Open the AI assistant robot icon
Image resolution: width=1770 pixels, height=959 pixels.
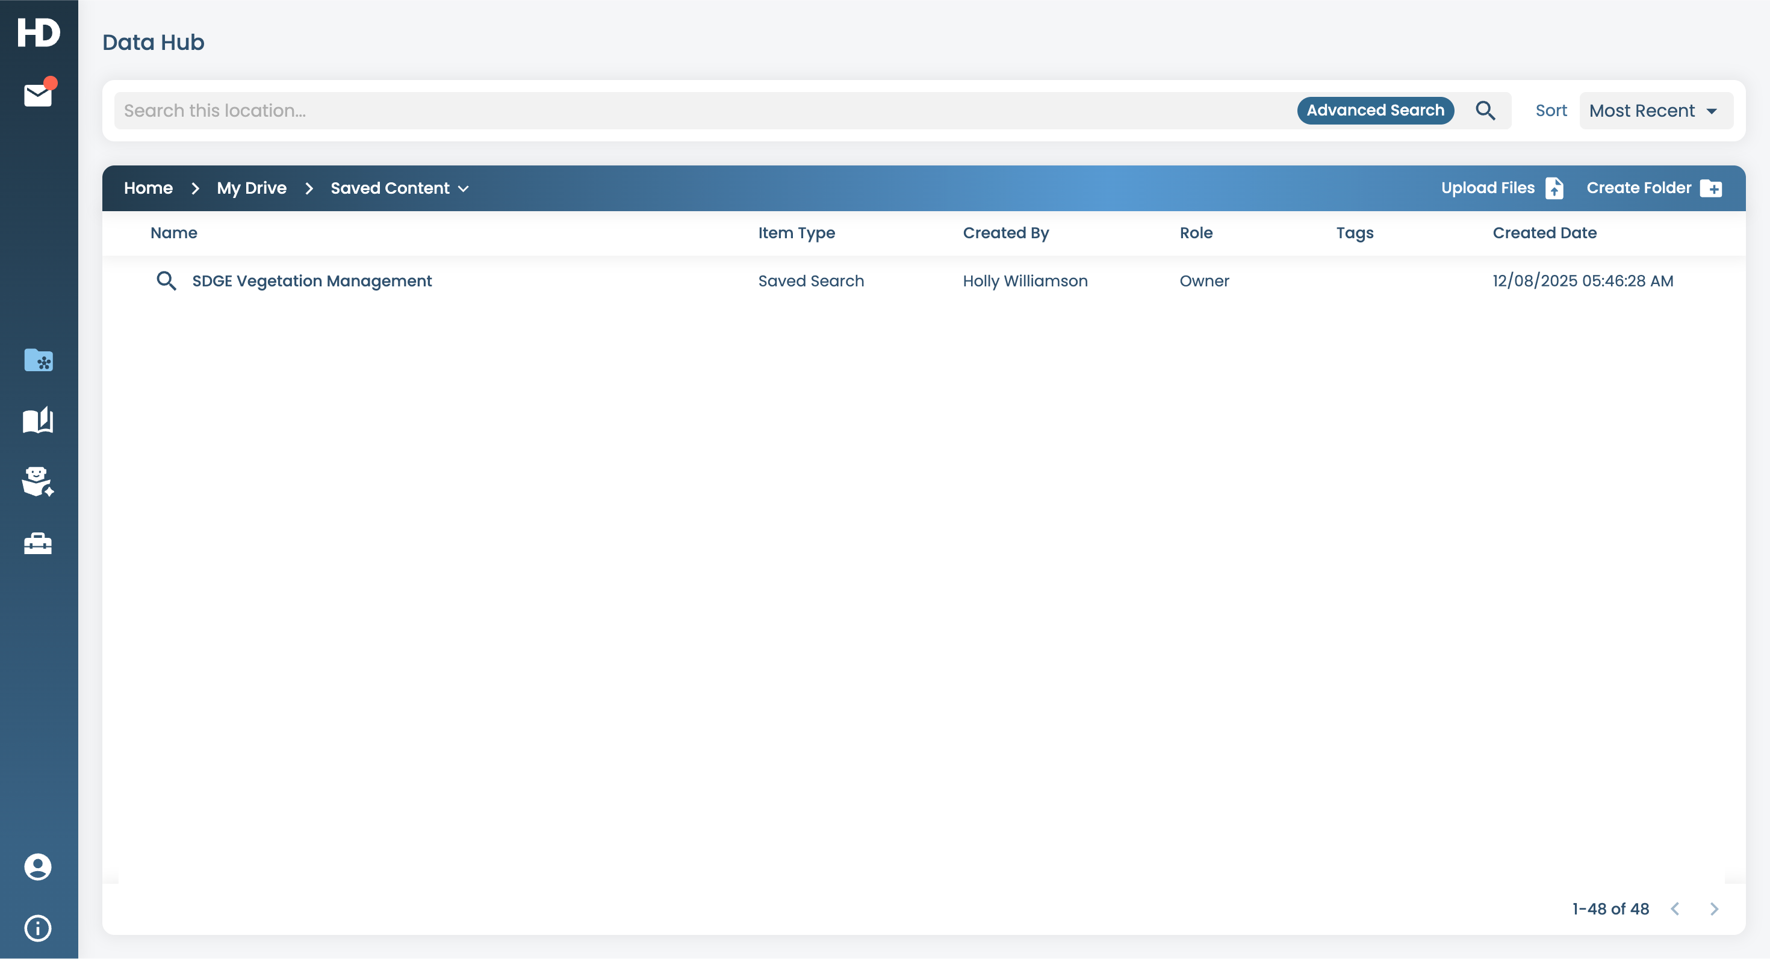38,481
